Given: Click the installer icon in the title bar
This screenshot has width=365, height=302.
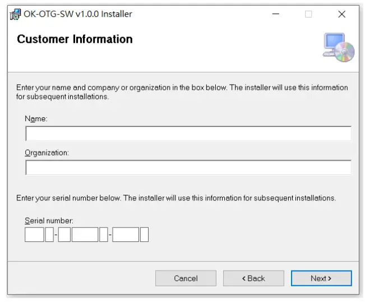Looking at the screenshot, I should (x=15, y=14).
